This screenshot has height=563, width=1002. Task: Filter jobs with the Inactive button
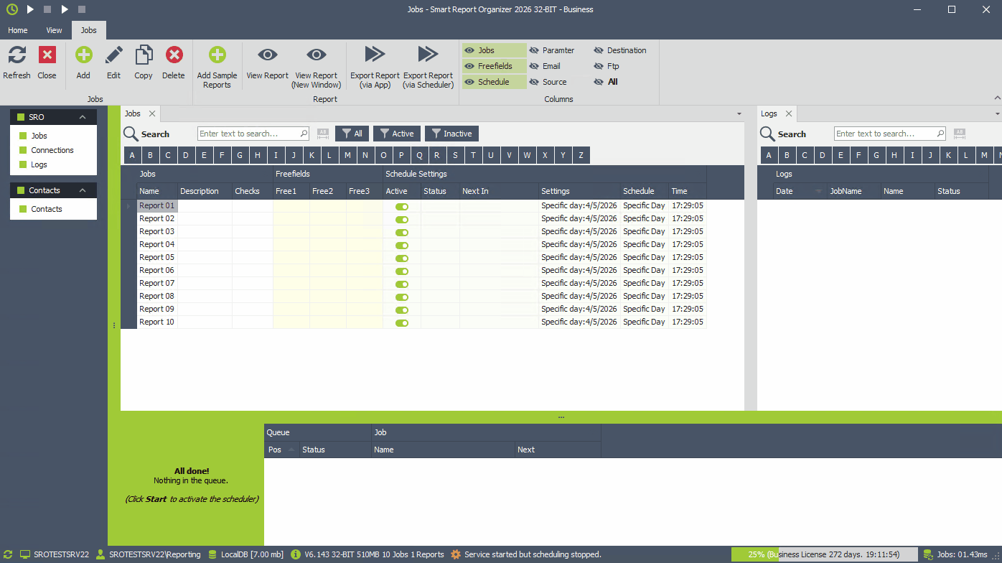click(451, 134)
